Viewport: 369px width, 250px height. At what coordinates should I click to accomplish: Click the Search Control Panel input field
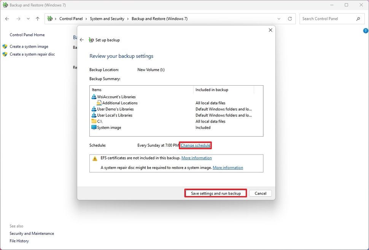[327, 18]
